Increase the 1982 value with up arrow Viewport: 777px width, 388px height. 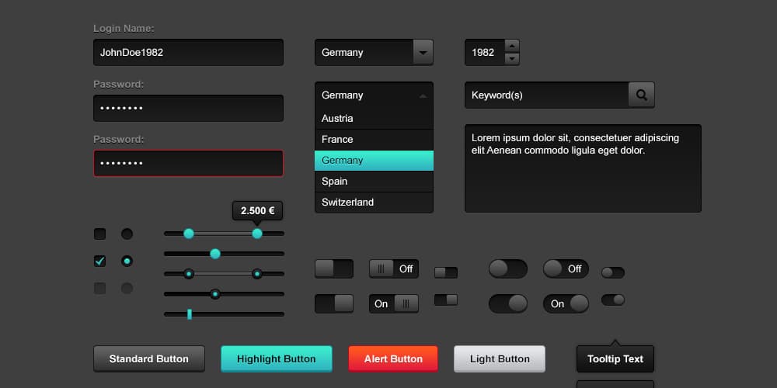point(512,46)
